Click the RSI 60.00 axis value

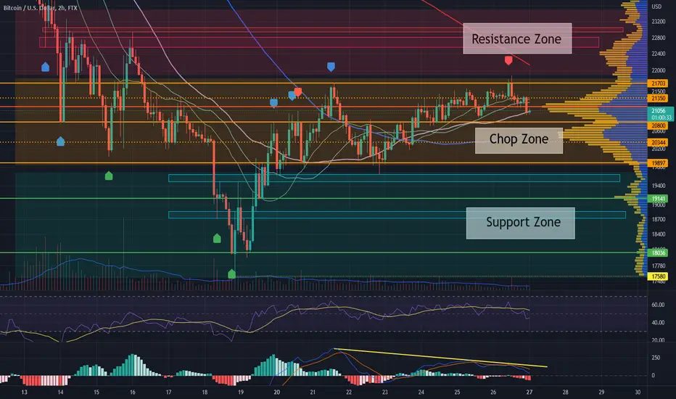point(658,305)
